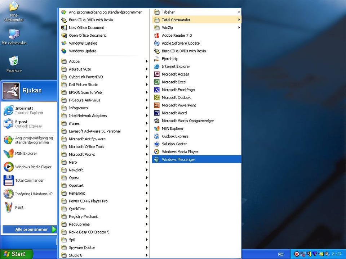Click the Microsoft Outlook icon
Image resolution: width=346 pixels, height=259 pixels.
(157, 97)
